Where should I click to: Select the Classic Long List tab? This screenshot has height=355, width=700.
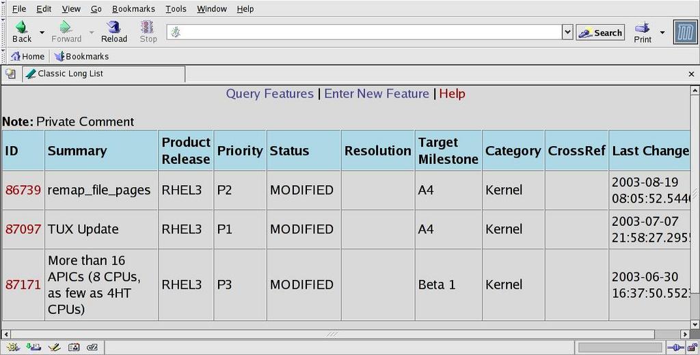coord(103,74)
